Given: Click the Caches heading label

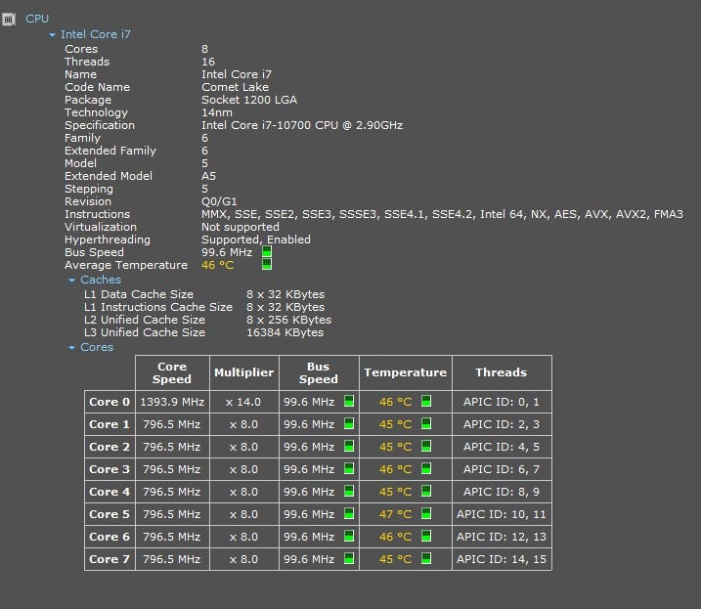Looking at the screenshot, I should pos(101,280).
